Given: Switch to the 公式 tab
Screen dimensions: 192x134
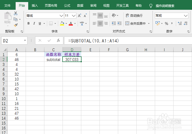Looking at the screenshot, I should pos(67,6).
